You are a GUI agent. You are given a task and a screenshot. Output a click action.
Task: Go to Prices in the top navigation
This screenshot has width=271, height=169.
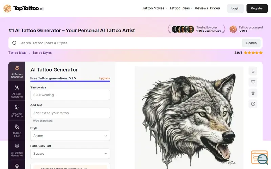pos(215,8)
